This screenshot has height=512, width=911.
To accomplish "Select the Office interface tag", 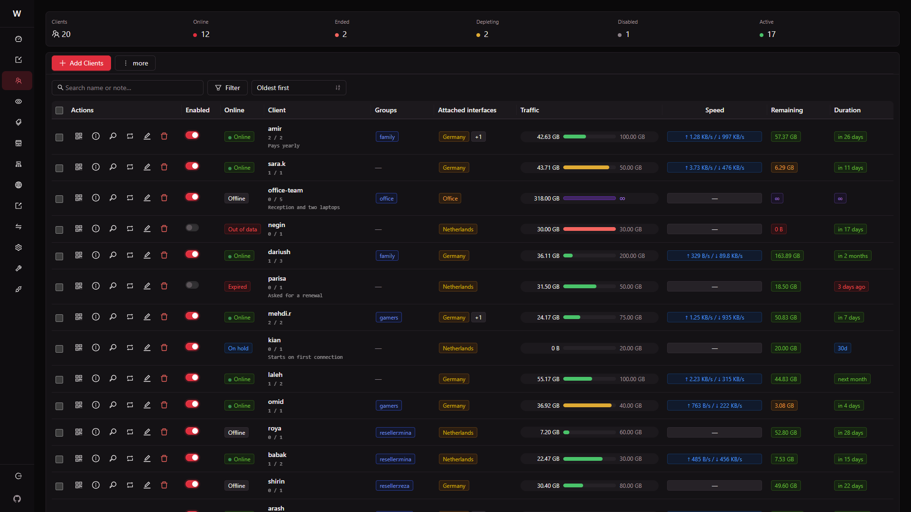I will coord(450,199).
